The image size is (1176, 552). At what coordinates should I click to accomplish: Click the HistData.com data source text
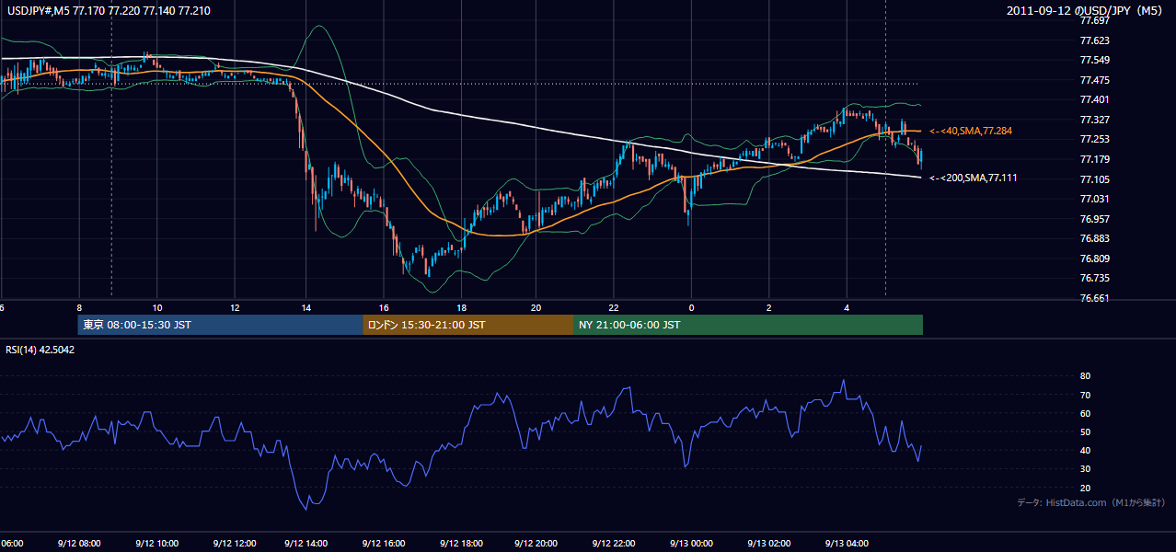pos(1091,502)
